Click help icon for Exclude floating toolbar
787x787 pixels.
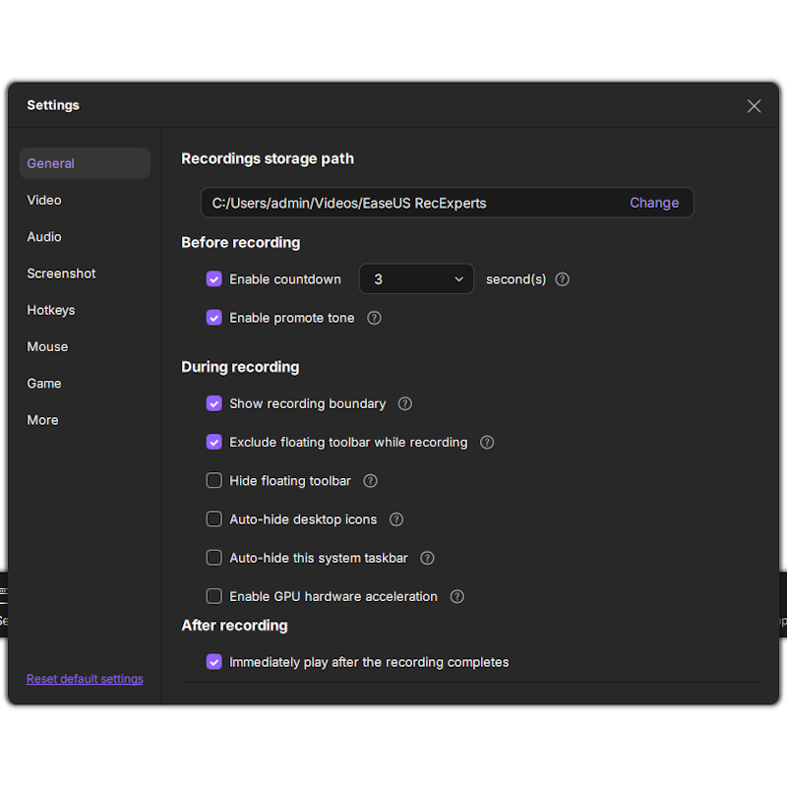tap(486, 443)
